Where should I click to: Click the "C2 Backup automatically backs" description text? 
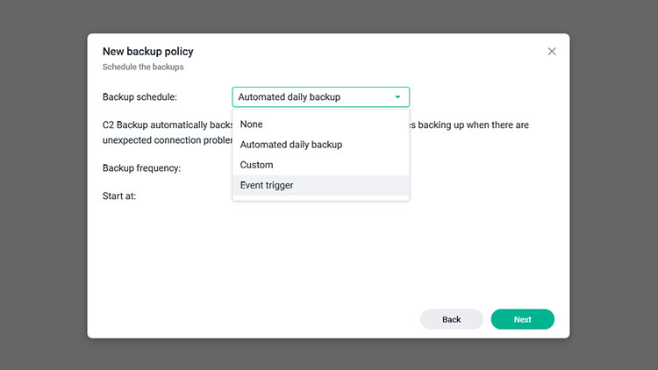[x=167, y=125]
